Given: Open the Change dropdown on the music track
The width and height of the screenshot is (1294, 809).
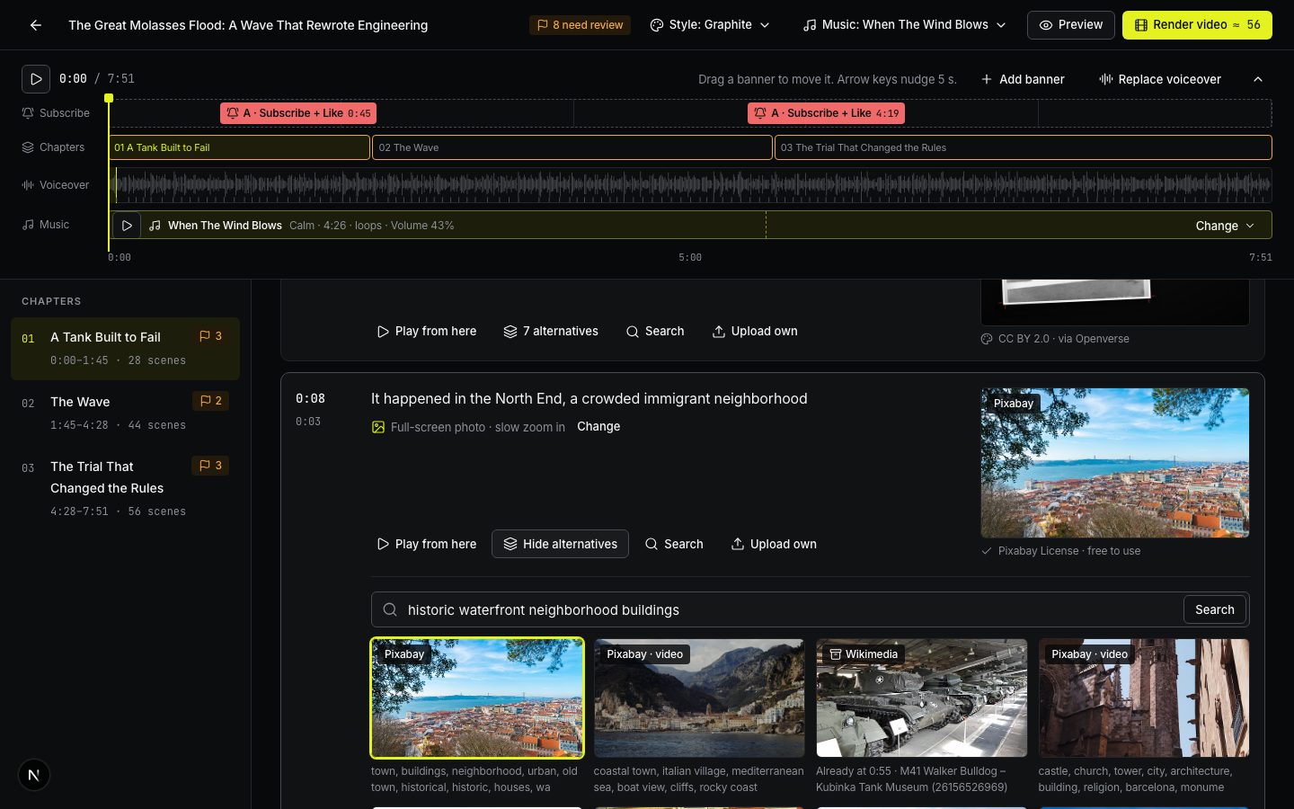Looking at the screenshot, I should pos(1225,226).
